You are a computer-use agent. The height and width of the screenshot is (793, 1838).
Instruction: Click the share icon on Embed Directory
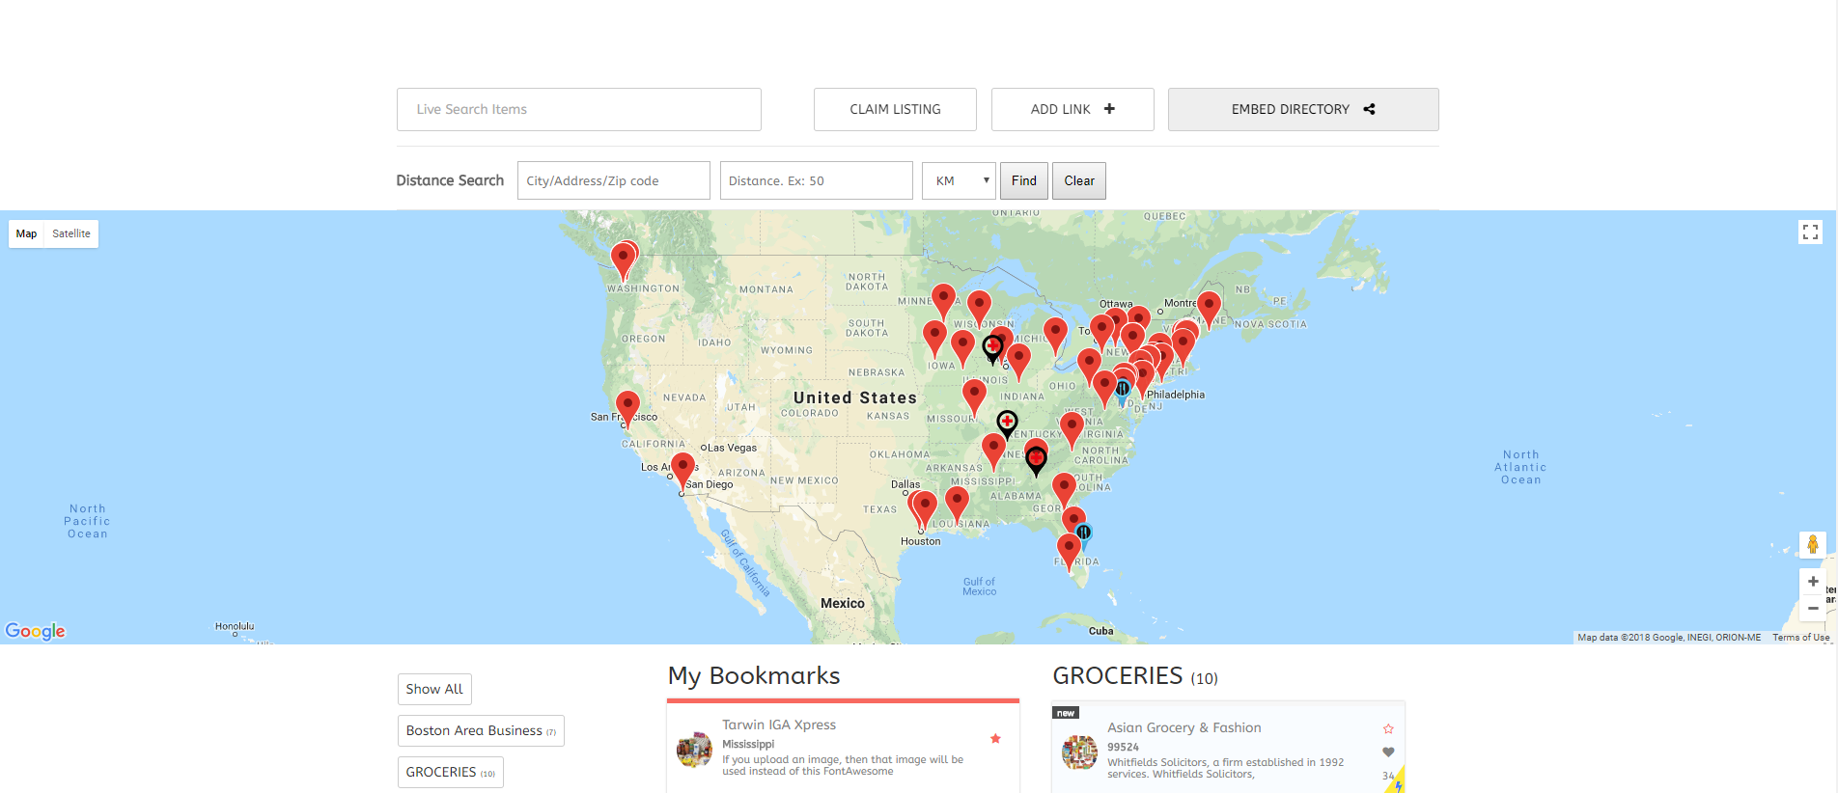(1369, 109)
